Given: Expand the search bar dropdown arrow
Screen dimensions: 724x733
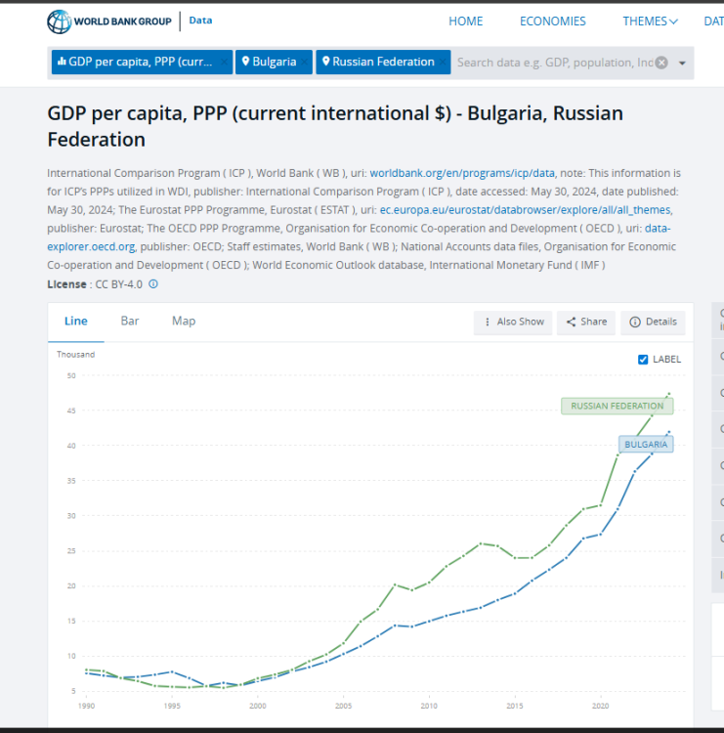Looking at the screenshot, I should 682,64.
